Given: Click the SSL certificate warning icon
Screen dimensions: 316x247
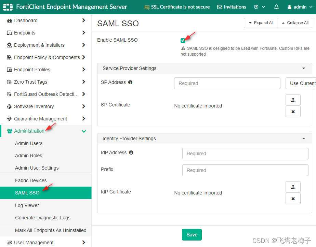Looking at the screenshot, I should [x=147, y=7].
